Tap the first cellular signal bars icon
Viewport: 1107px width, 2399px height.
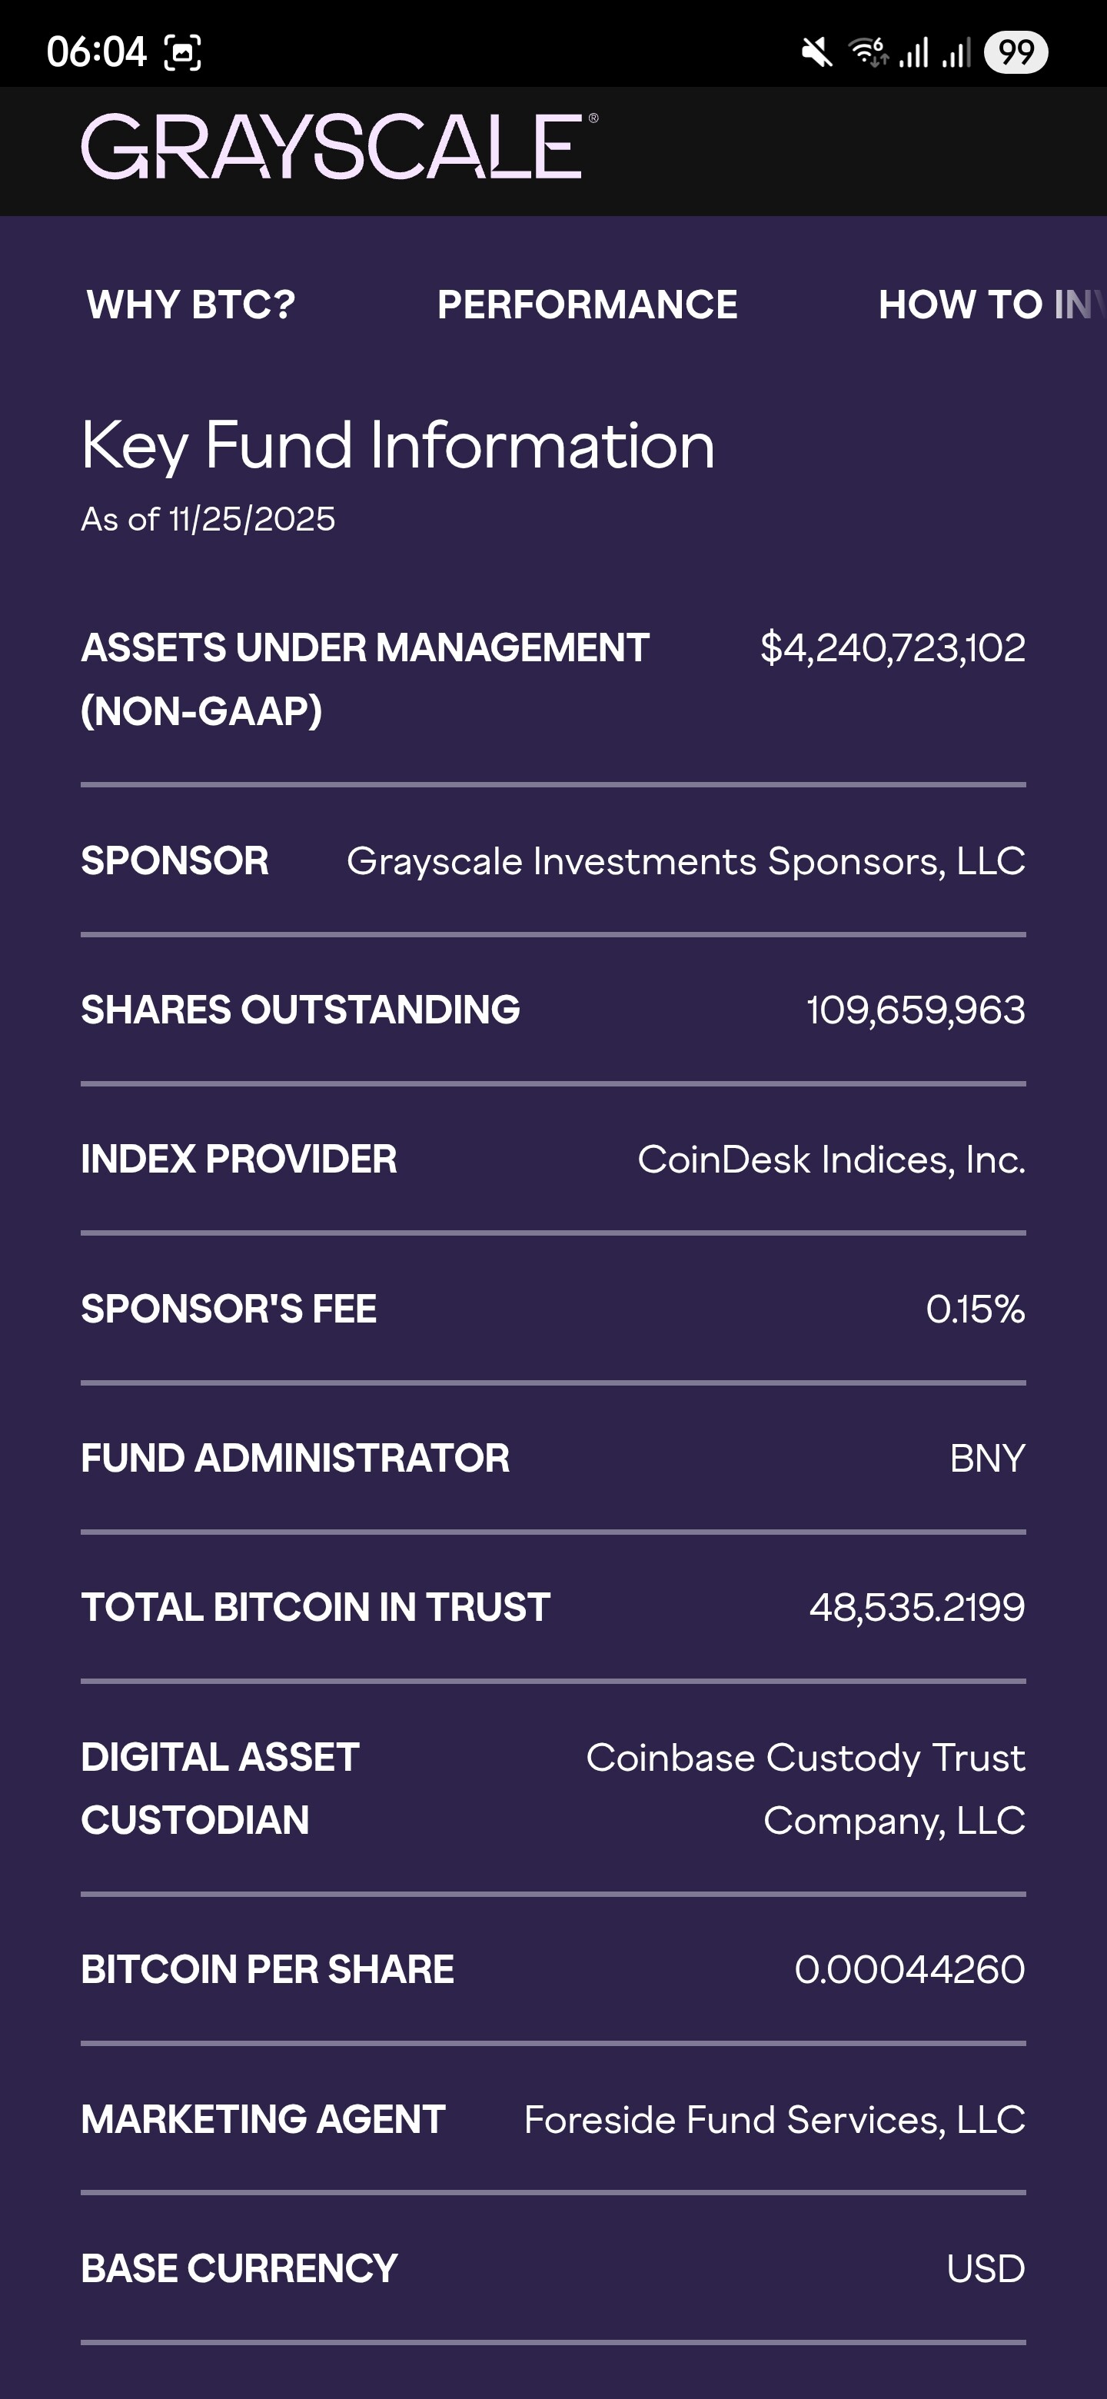tap(914, 52)
